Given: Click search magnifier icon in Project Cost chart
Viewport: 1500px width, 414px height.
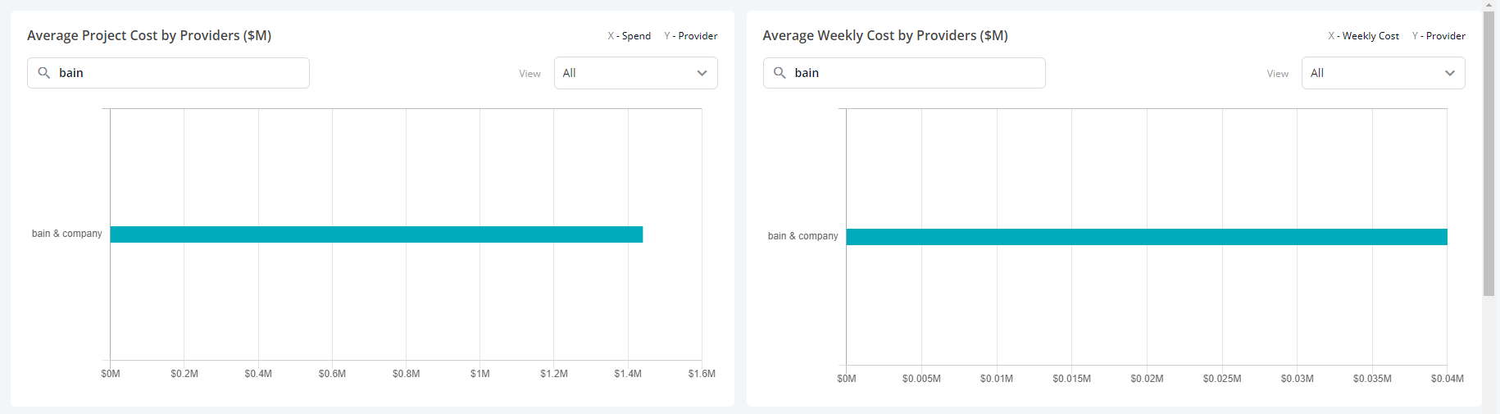Looking at the screenshot, I should [44, 73].
